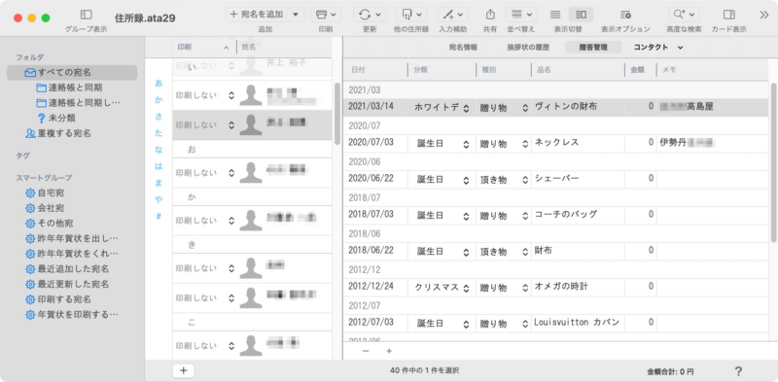The height and width of the screenshot is (382, 778).
Task: Switch to the 宛名情報 tab
Action: coord(463,47)
